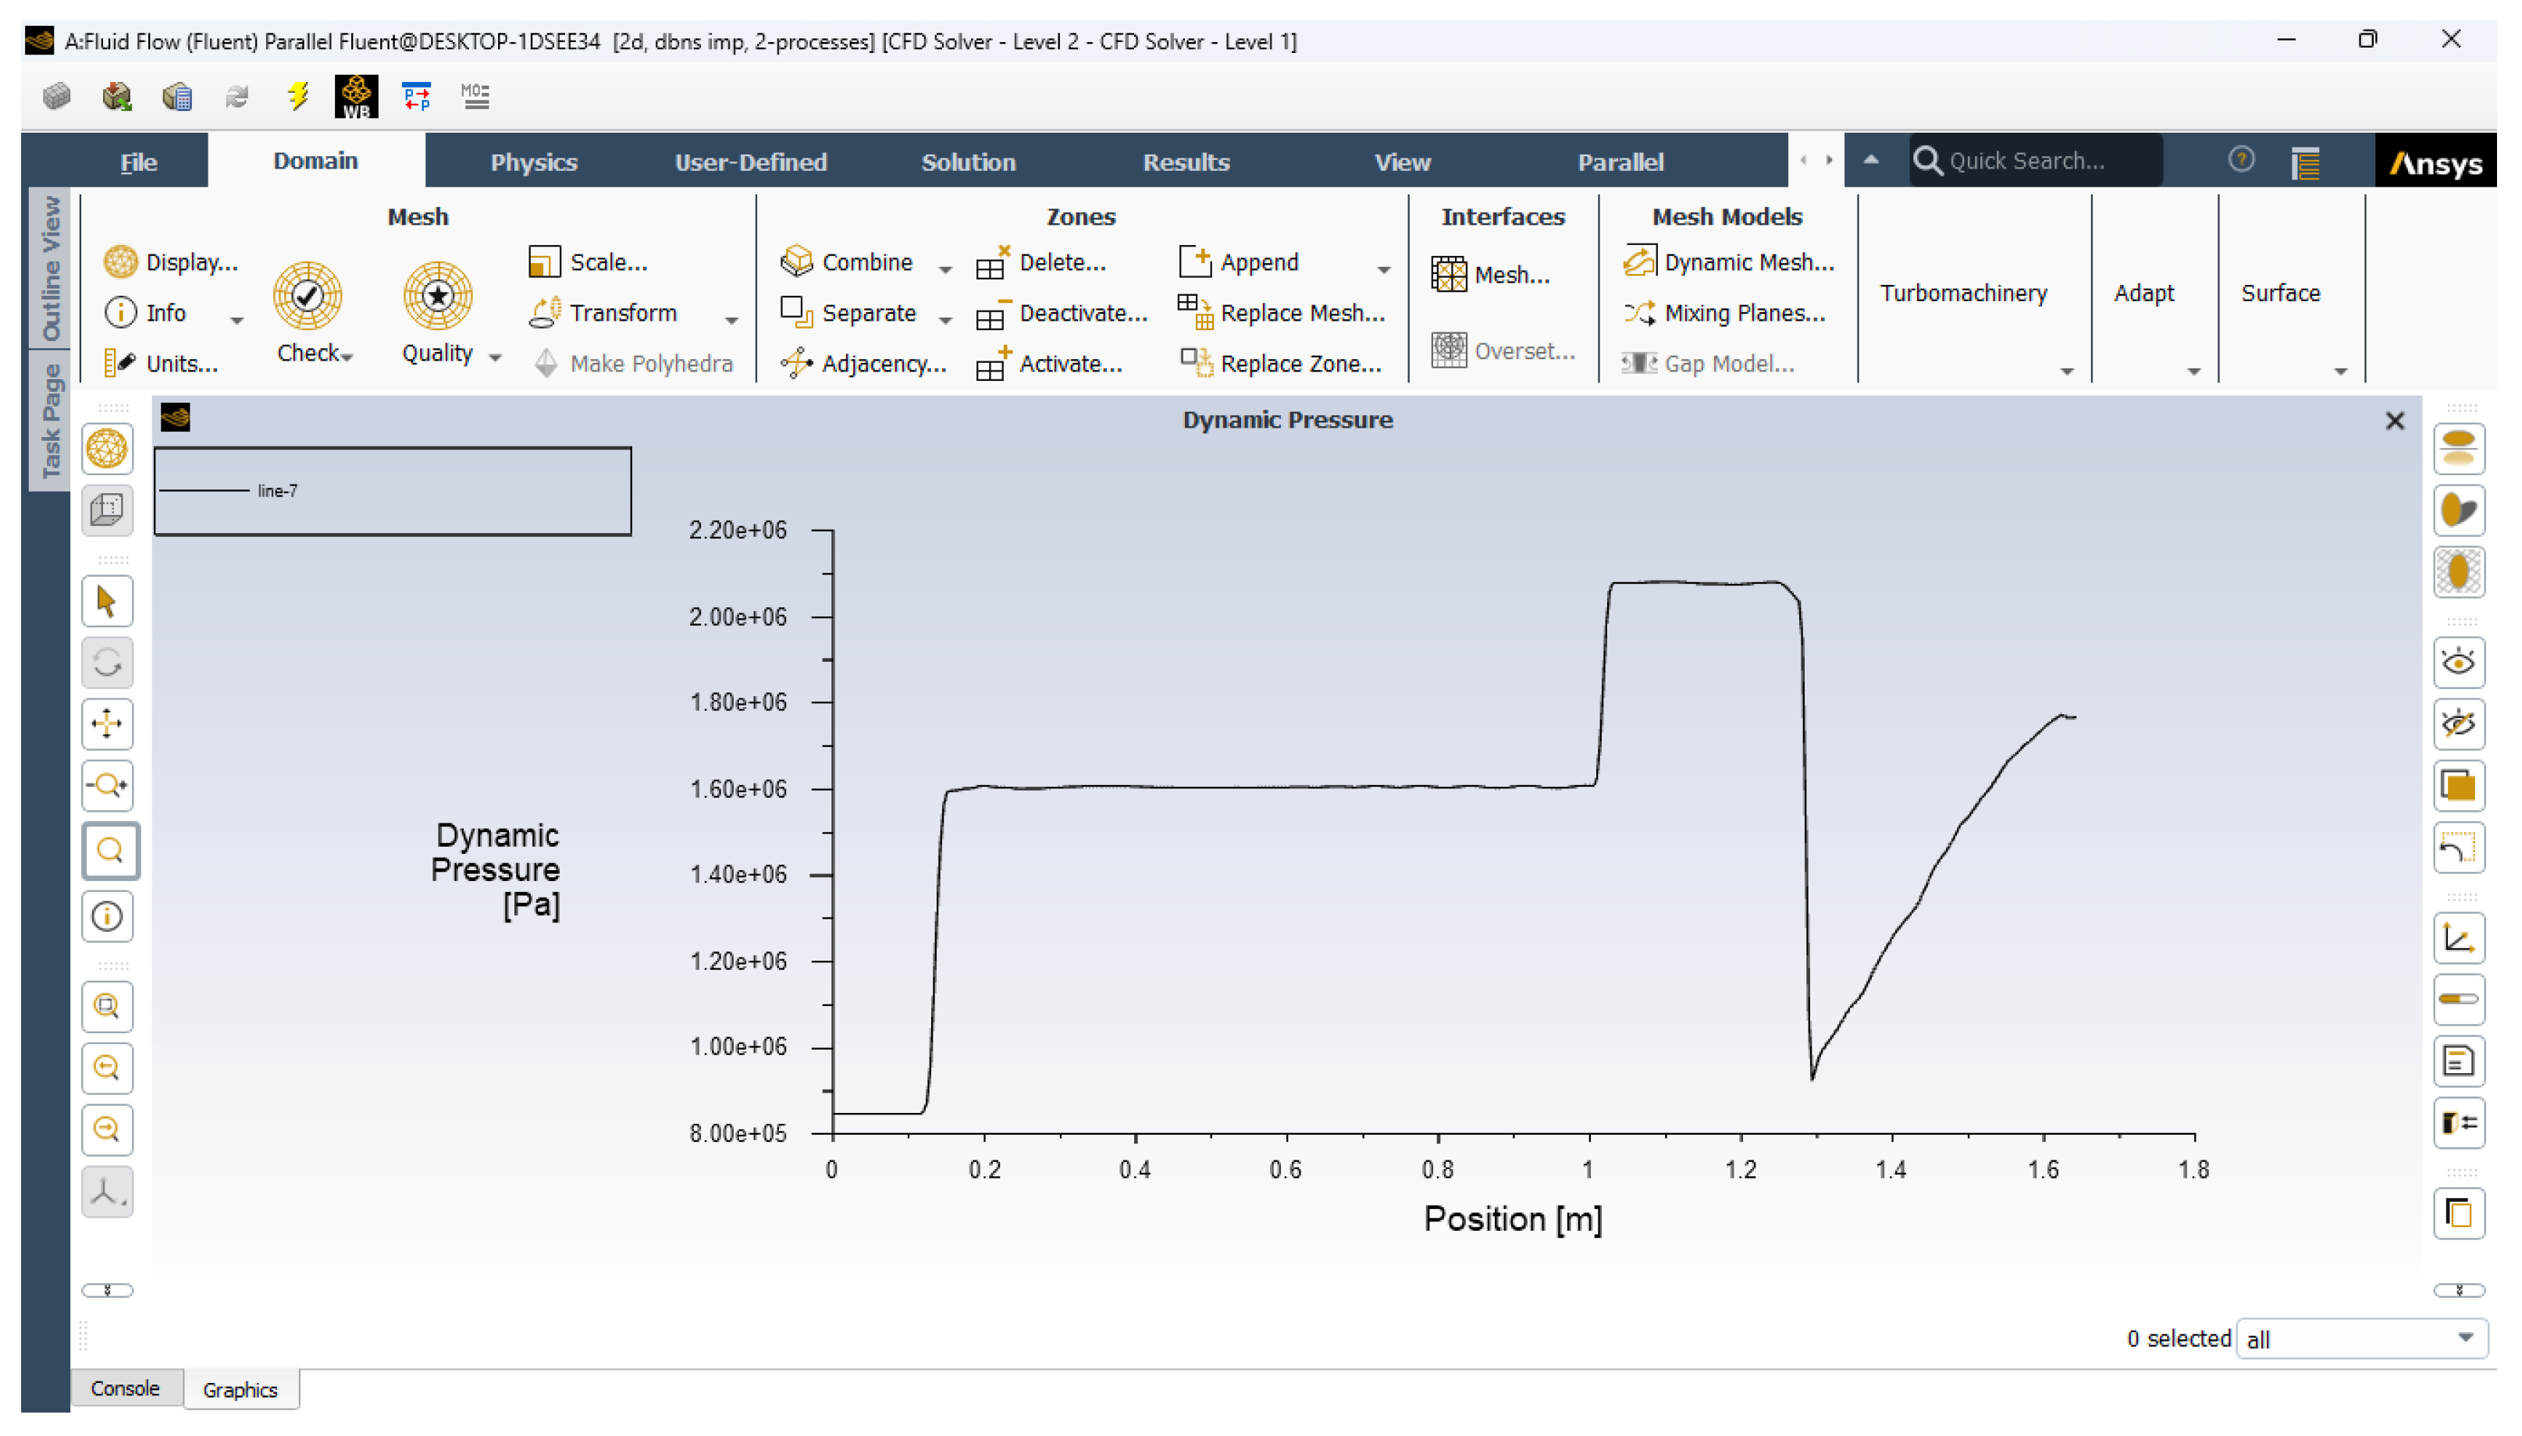
Task: Select the arrow pointer tool
Action: [106, 602]
